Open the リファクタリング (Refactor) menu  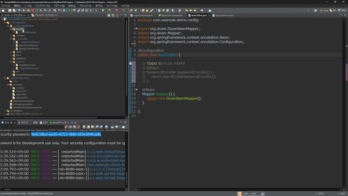coord(42,6)
